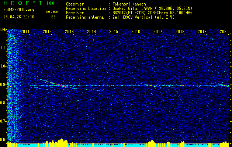
Task: Click the Ogaki, Gifu, JAPAN location value
Action: pyautogui.click(x=152, y=8)
